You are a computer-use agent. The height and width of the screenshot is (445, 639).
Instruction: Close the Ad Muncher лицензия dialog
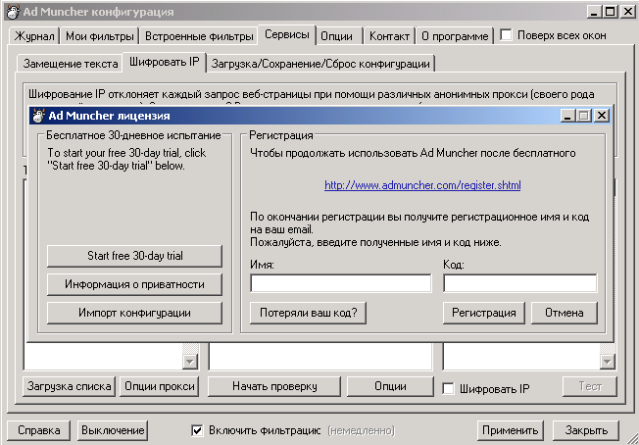pos(602,116)
